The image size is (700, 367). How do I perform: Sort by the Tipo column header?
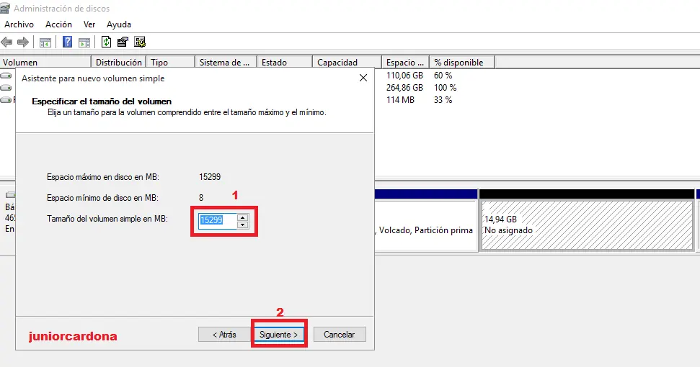click(x=171, y=63)
